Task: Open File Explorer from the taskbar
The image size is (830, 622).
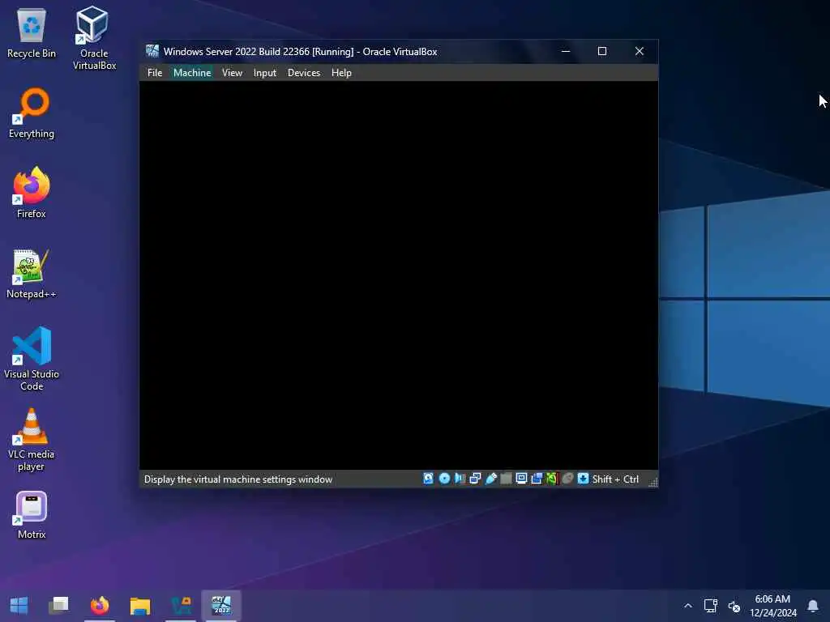Action: point(139,605)
